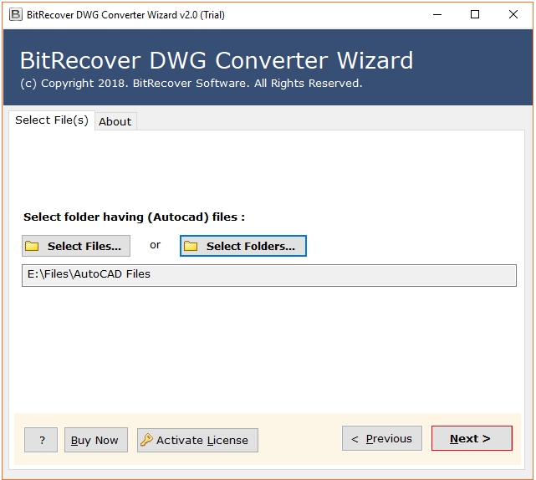
Task: Switch to the Select File(s) tab
Action: (52, 120)
